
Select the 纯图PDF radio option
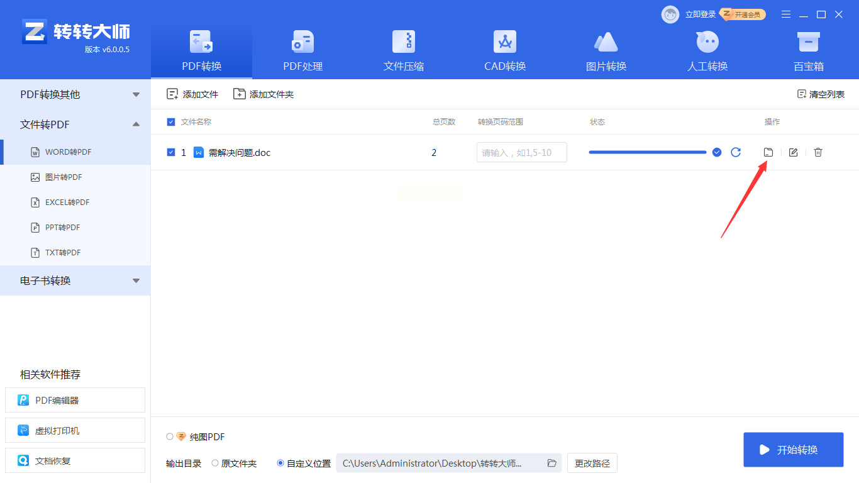coord(170,436)
